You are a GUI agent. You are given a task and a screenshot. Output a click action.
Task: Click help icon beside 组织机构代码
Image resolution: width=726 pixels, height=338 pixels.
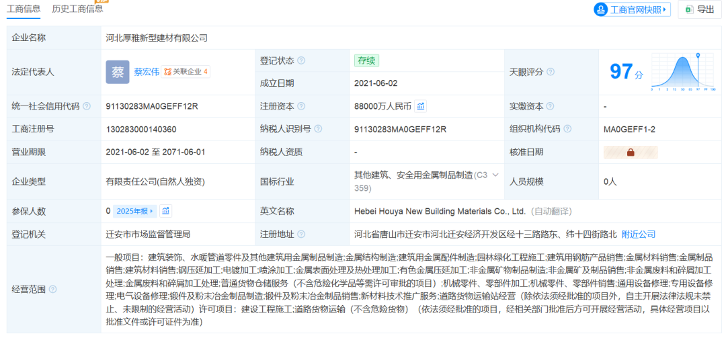tap(567, 129)
